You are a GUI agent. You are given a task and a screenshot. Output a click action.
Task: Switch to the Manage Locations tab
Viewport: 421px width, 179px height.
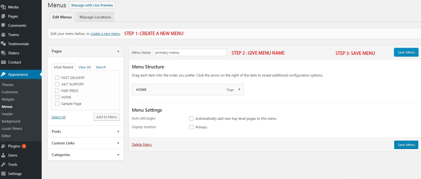coord(95,17)
